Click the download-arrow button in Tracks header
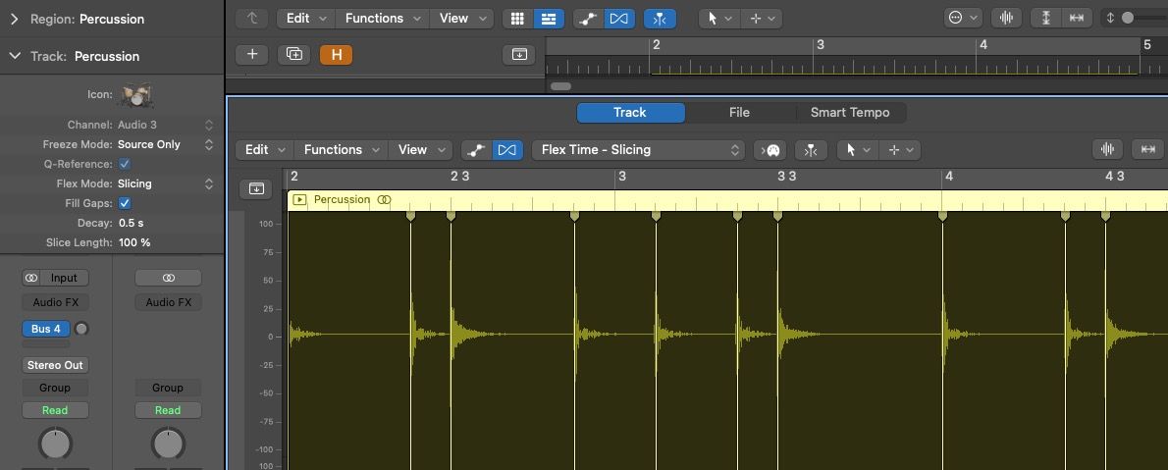This screenshot has width=1168, height=470. click(519, 54)
